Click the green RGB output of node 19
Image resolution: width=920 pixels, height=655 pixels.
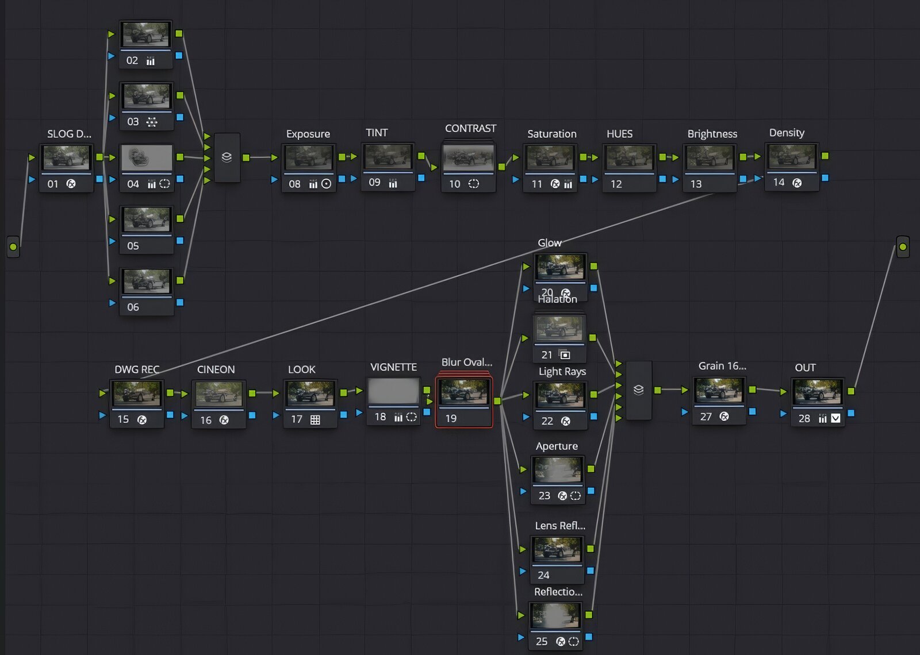coord(497,400)
